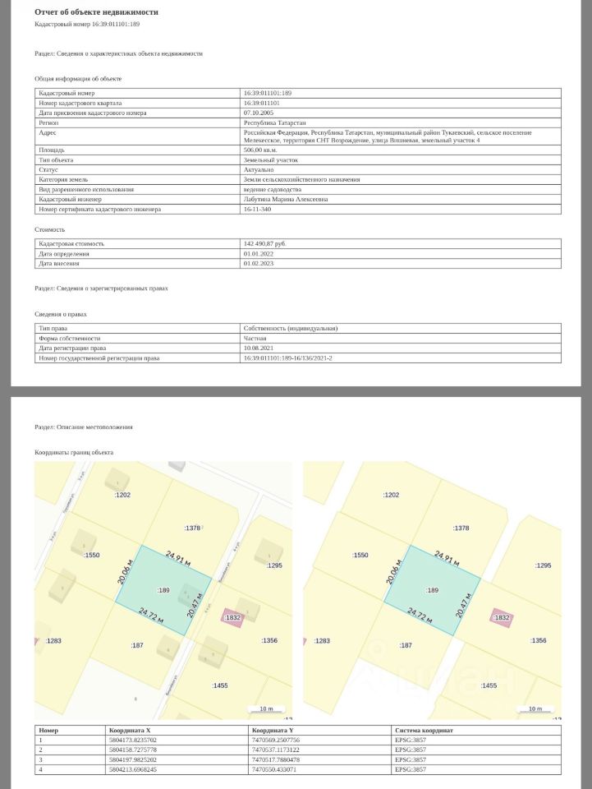Click the "Координаты границ объекта" subheading
This screenshot has height=789, width=592.
click(74, 452)
